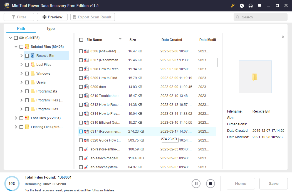Click the Preview button
Viewport: 292px width, 195px height.
[52, 17]
